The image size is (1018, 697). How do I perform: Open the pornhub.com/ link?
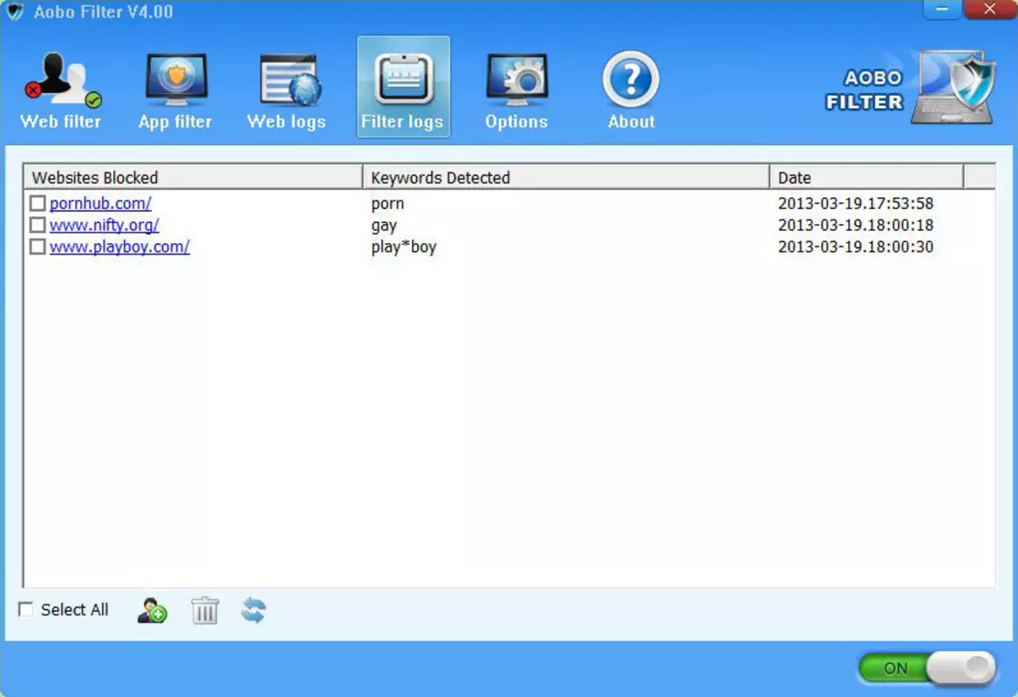(100, 203)
